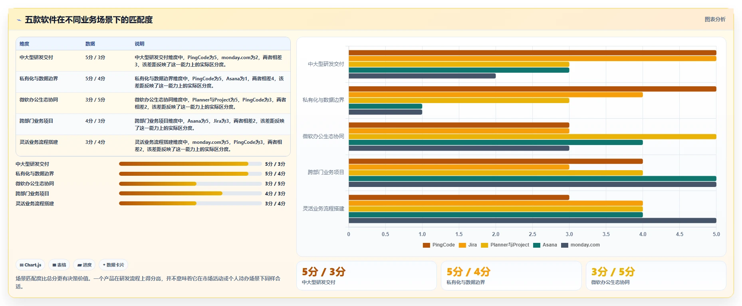Click the 灵活业务流程搭建 progress bar
Image resolution: width=742 pixels, height=306 pixels.
(x=190, y=203)
